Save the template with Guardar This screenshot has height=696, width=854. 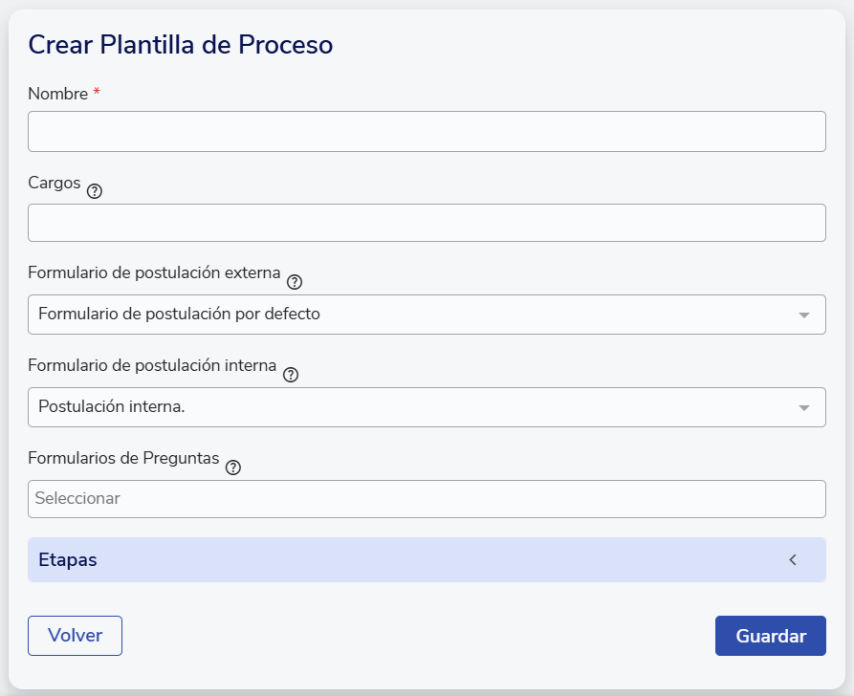(770, 637)
